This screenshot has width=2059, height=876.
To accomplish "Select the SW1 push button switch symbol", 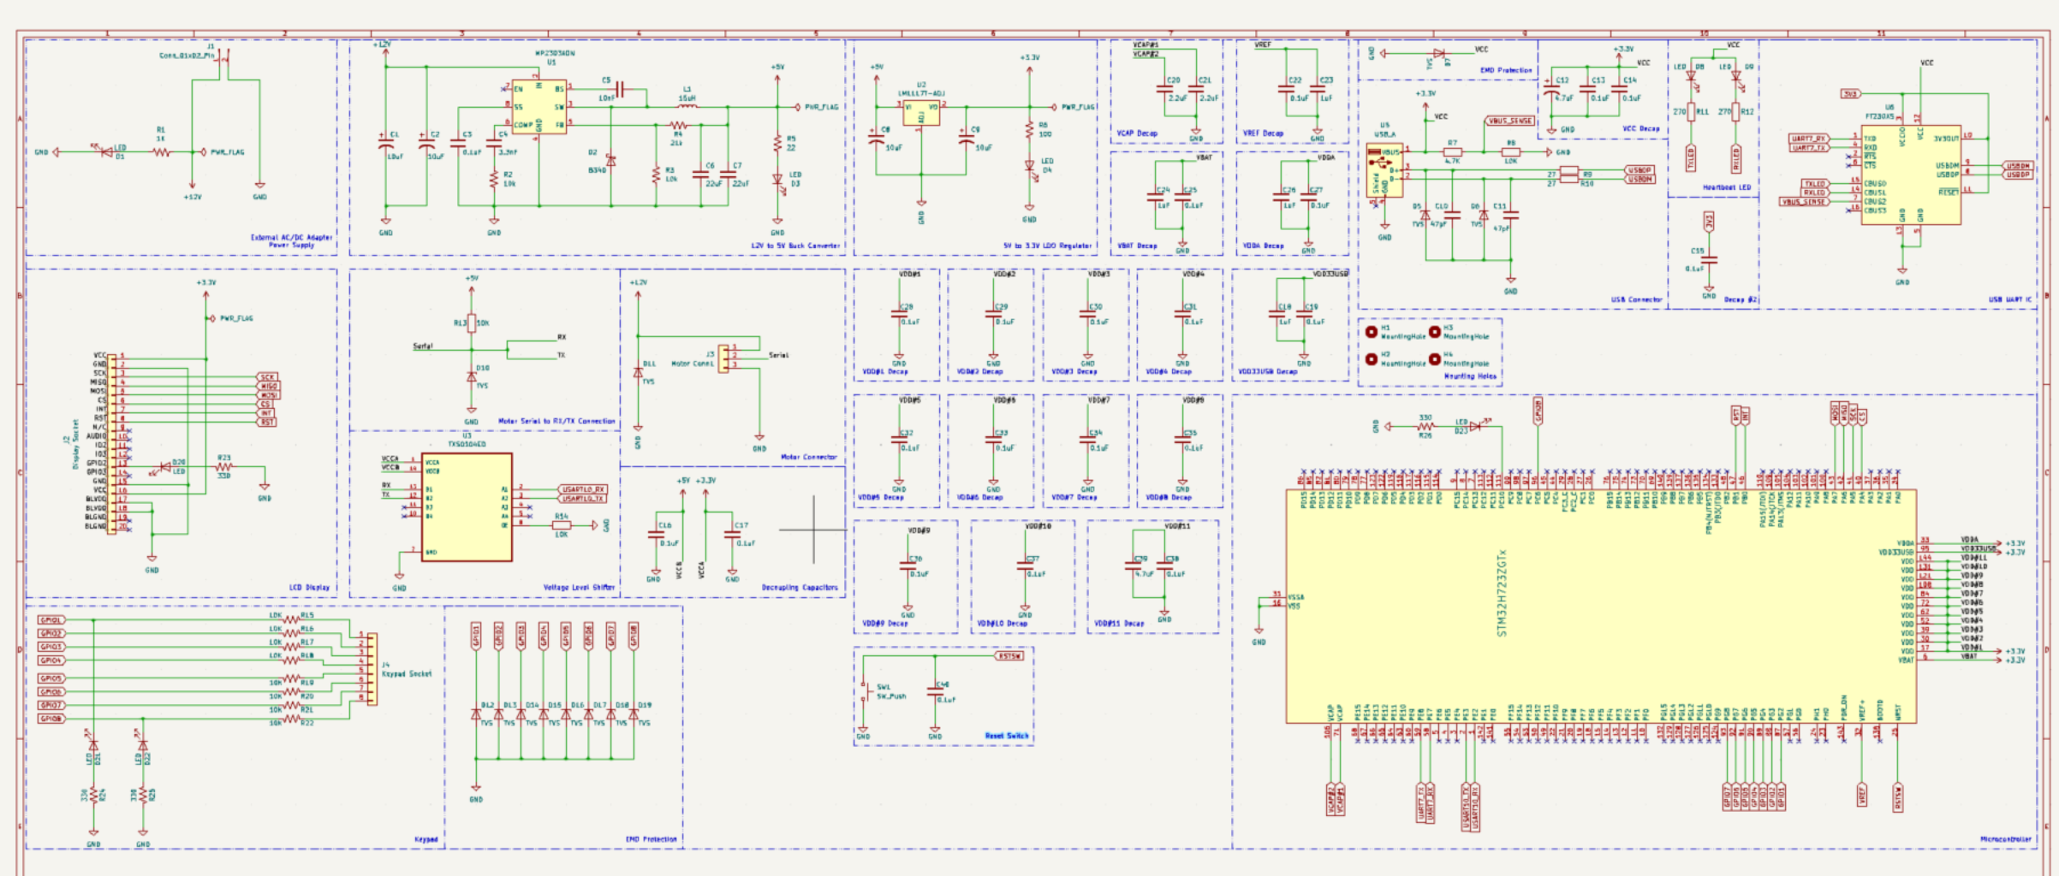I will pos(866,691).
